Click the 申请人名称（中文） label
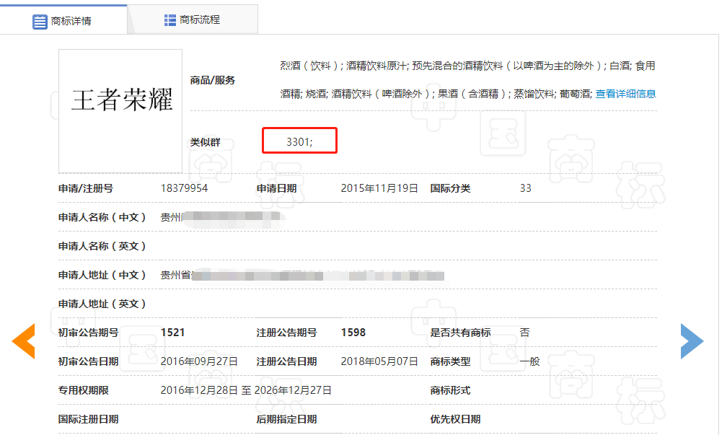The image size is (722, 435). pos(102,217)
